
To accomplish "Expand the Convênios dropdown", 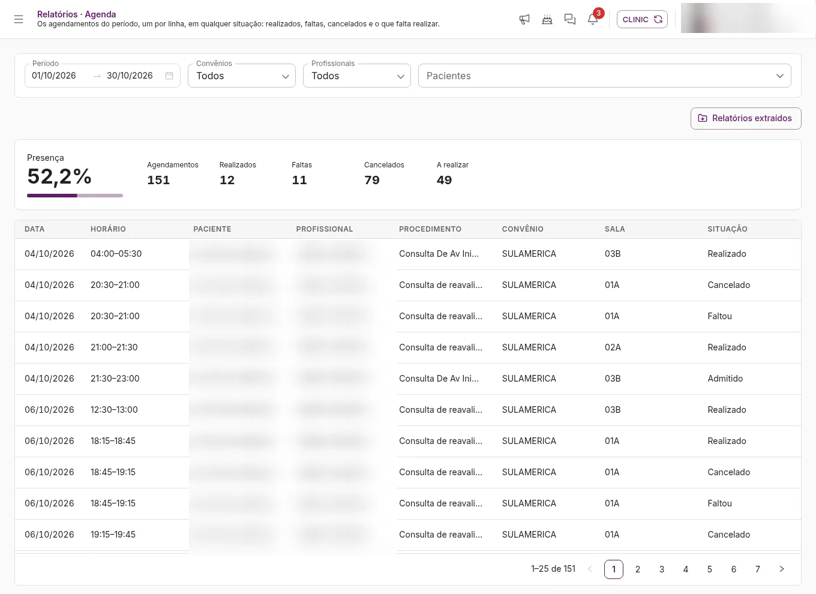I will (x=242, y=76).
